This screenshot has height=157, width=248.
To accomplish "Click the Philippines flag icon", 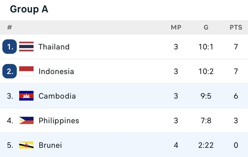I will [26, 120].
